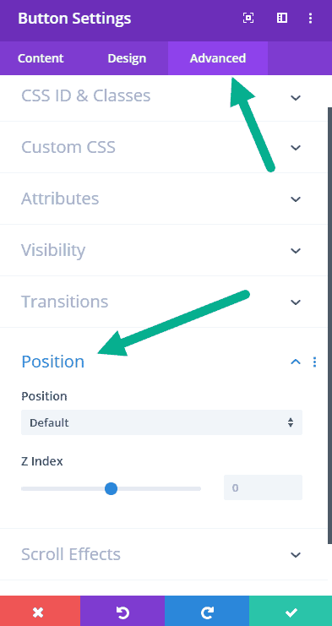This screenshot has width=332, height=626.
Task: Discard changes with the red X button
Action: pos(40,611)
